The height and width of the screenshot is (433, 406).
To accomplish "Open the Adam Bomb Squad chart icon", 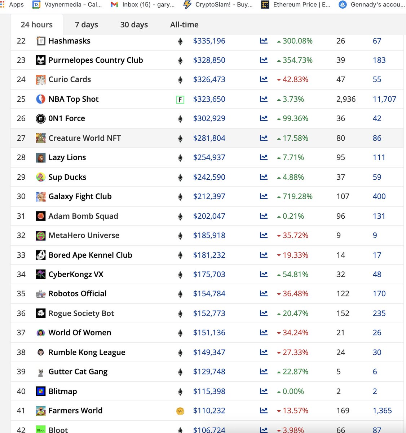I will (x=264, y=216).
